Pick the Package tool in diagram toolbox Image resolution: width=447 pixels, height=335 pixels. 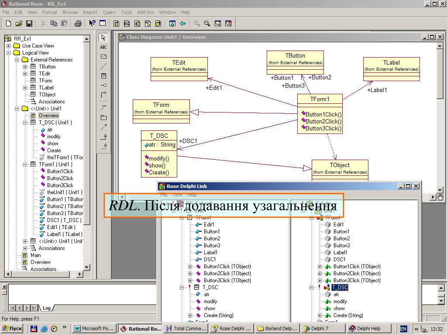coord(103,118)
